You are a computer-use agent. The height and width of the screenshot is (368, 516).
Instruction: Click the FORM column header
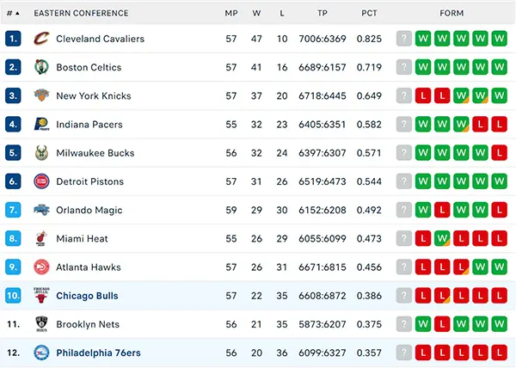point(451,13)
